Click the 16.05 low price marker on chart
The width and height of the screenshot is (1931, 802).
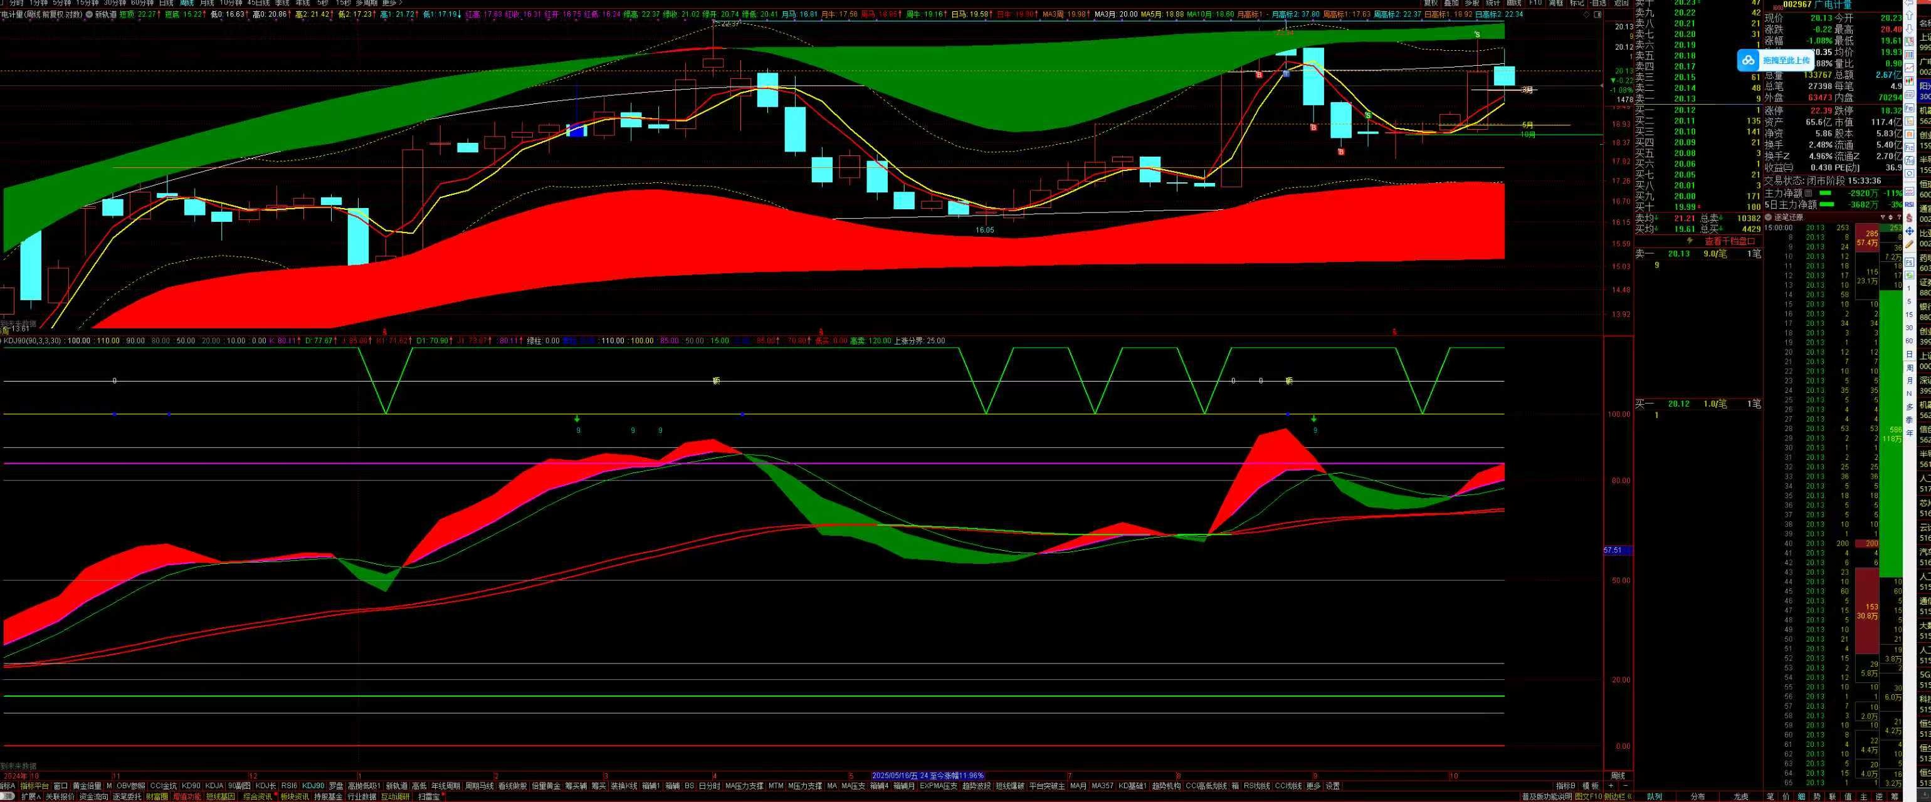984,230
